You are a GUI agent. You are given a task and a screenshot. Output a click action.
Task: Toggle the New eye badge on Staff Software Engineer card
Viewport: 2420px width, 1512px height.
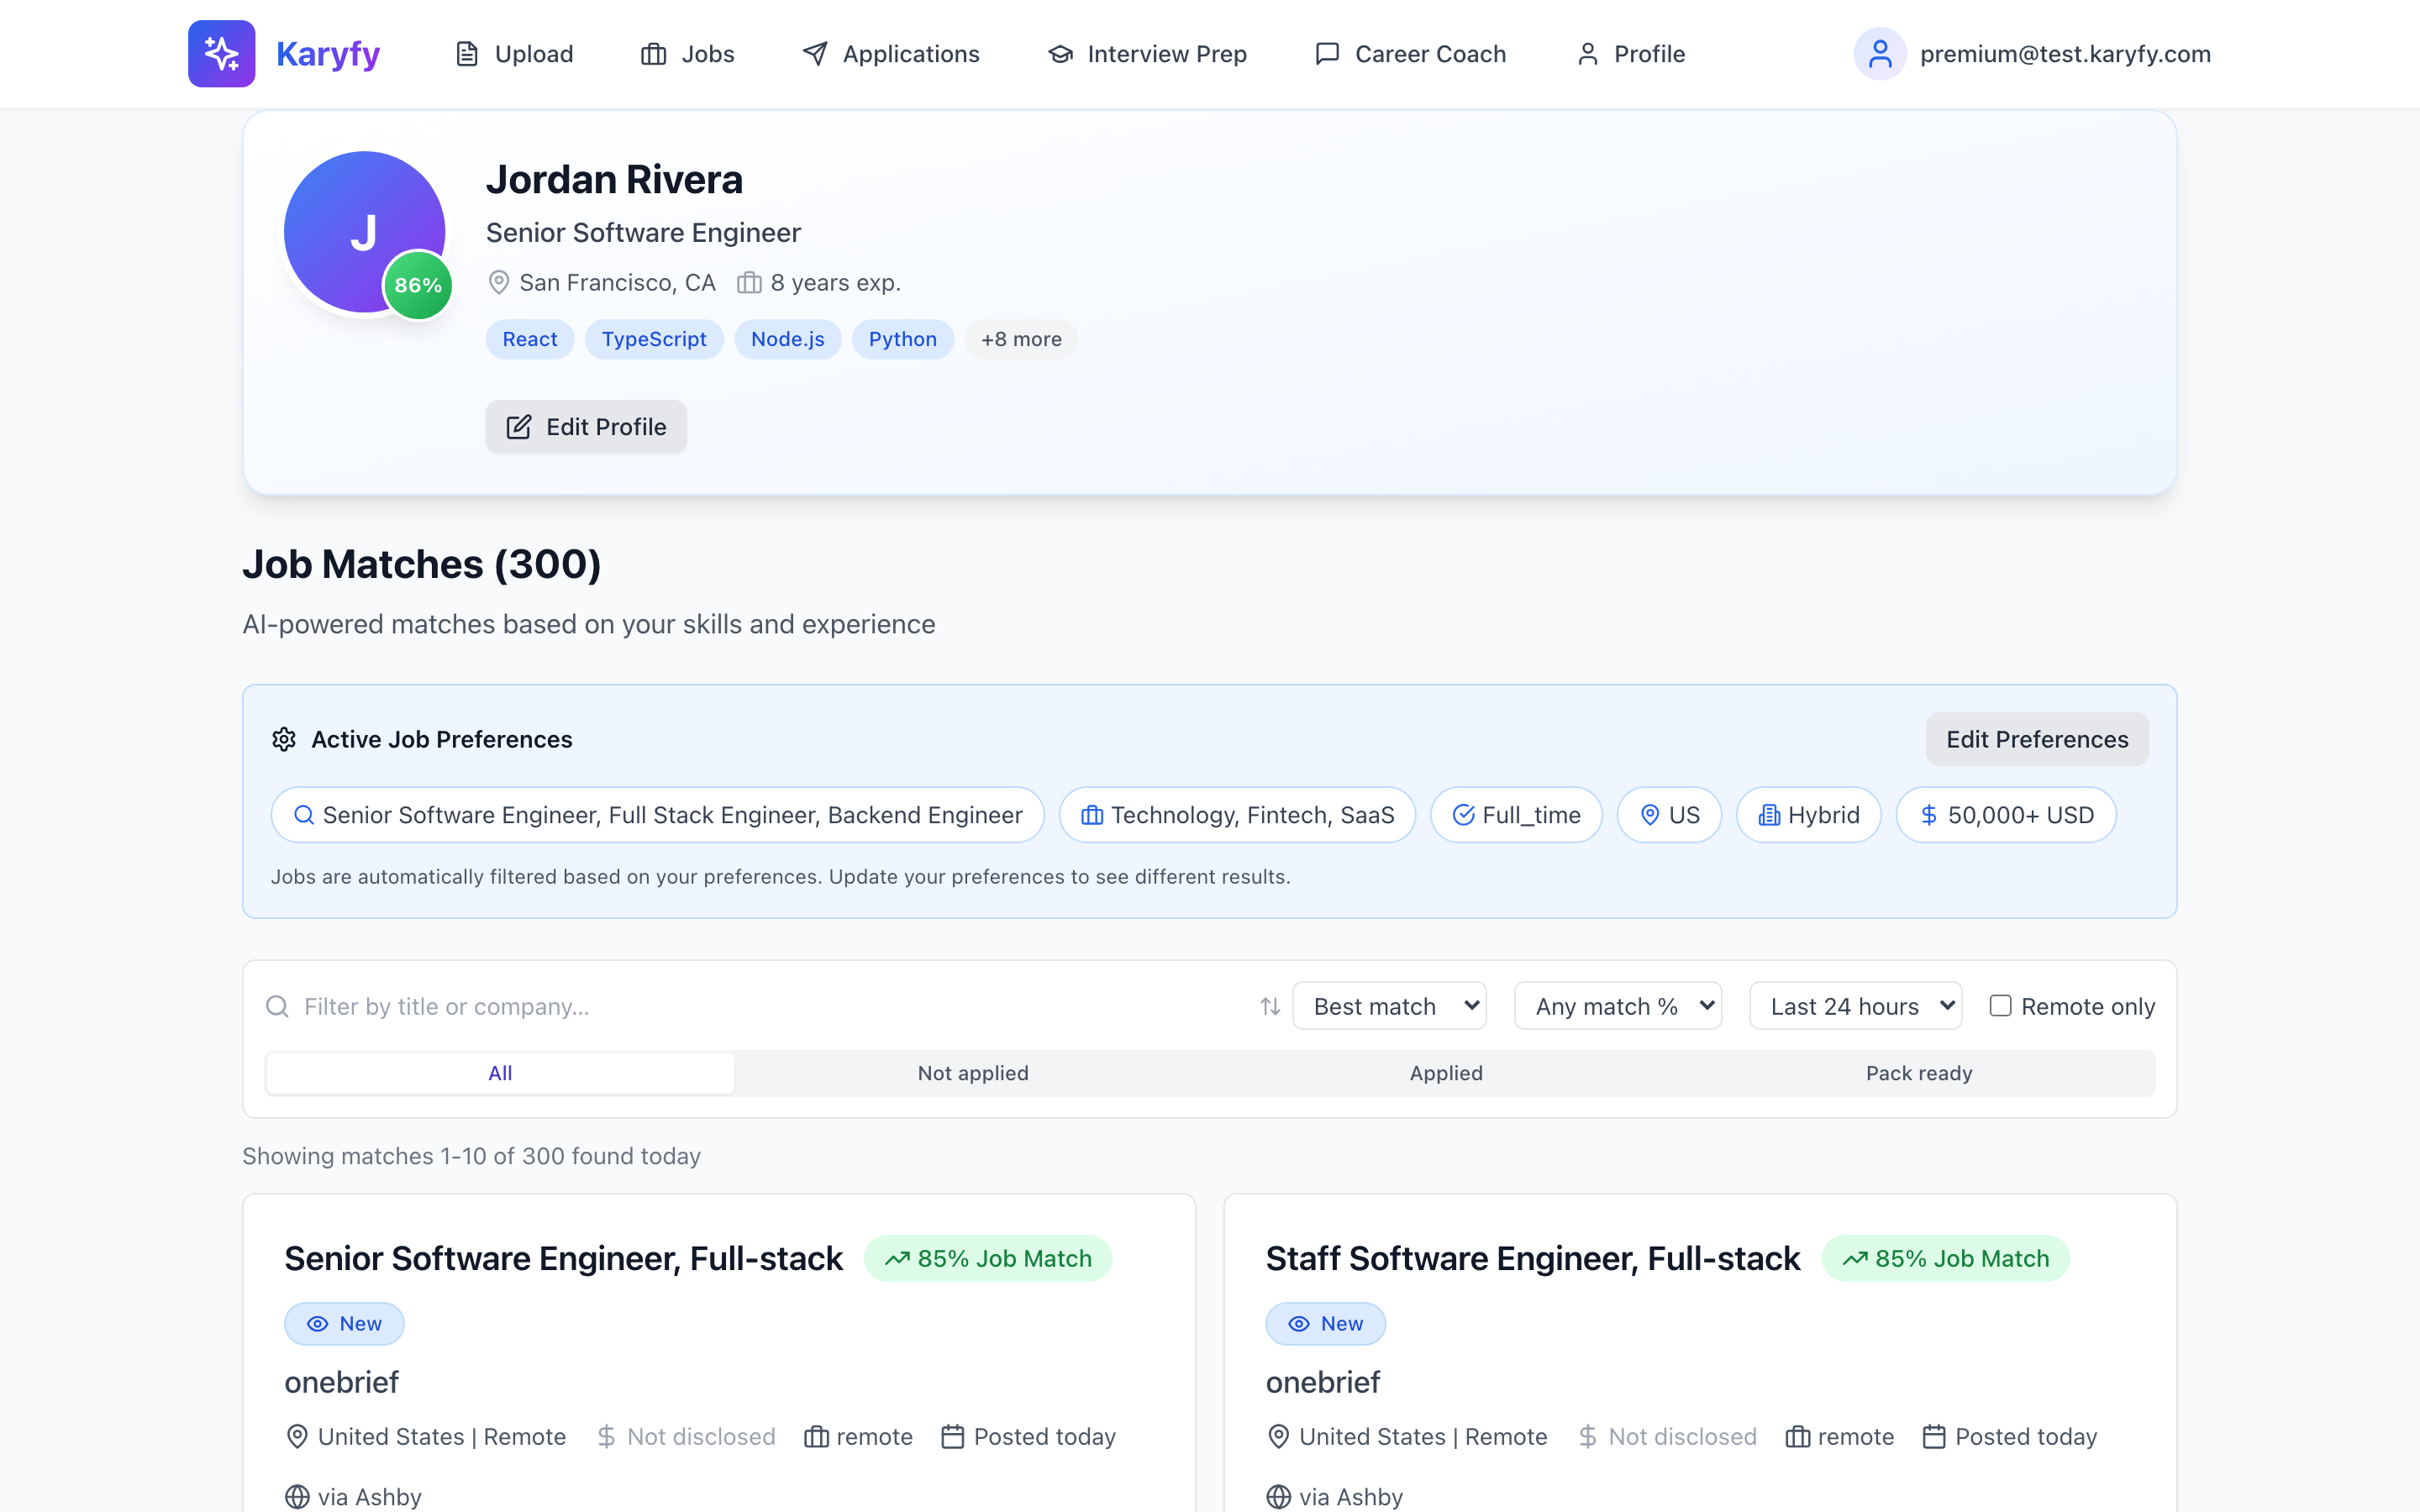point(1325,1324)
